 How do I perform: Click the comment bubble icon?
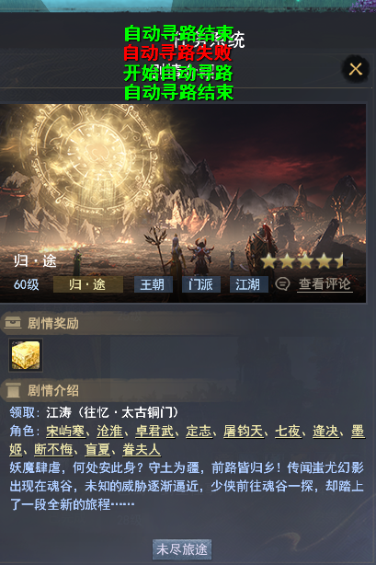[x=282, y=284]
